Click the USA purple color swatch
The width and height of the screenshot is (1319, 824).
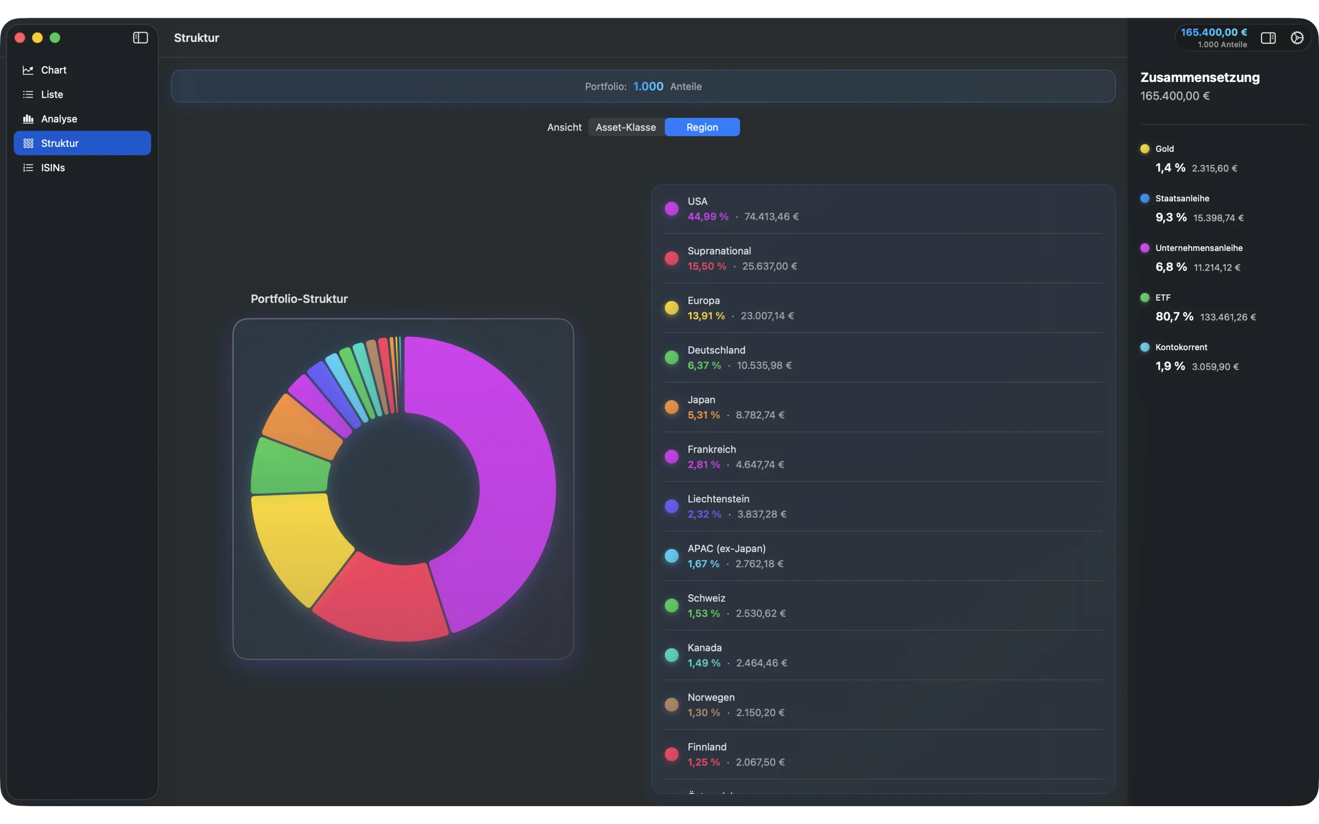pyautogui.click(x=672, y=209)
